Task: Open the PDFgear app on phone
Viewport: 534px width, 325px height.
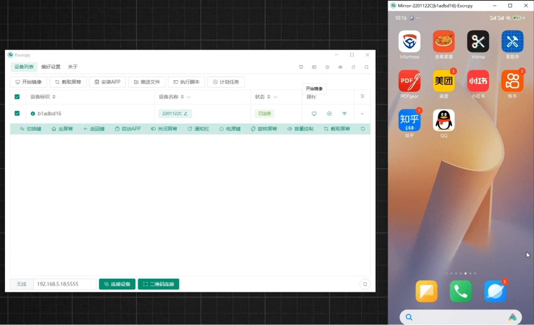Action: click(x=409, y=81)
